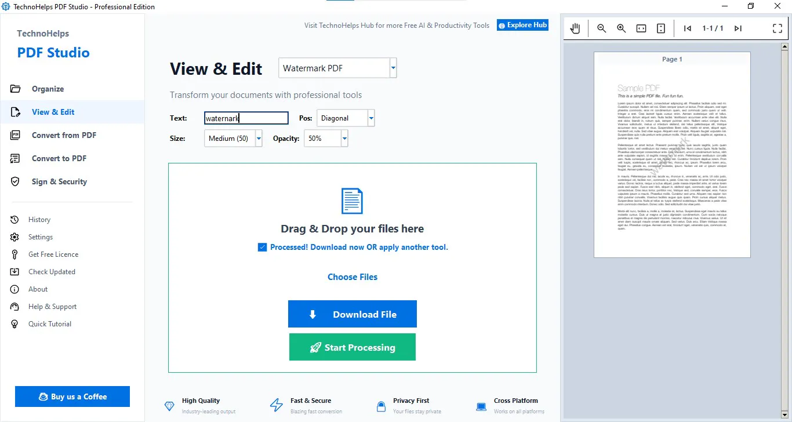
Task: Open Sign & Security section
Action: pos(72,181)
